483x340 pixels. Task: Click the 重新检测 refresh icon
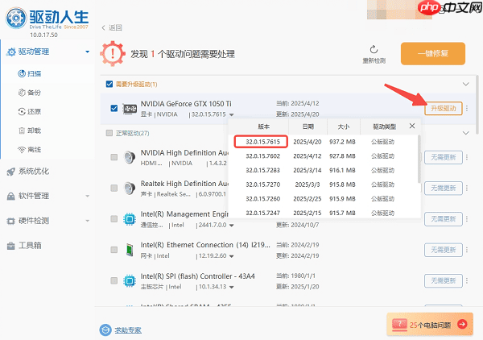374,50
